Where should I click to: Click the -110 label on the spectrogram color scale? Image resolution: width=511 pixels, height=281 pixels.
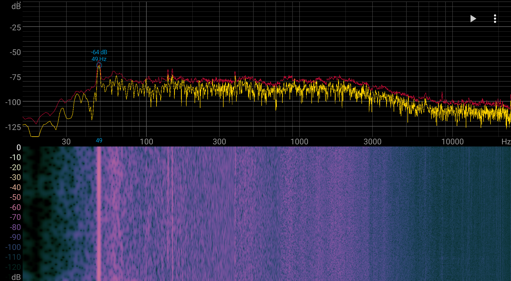coord(13,257)
